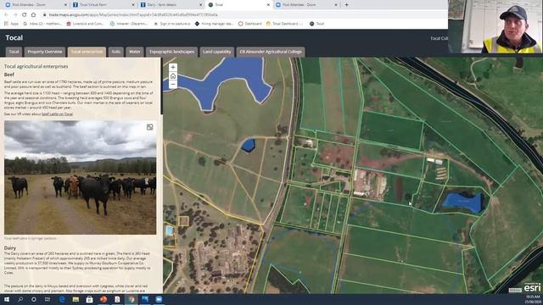Open Task View on taskbar

pyautogui.click(x=48, y=299)
